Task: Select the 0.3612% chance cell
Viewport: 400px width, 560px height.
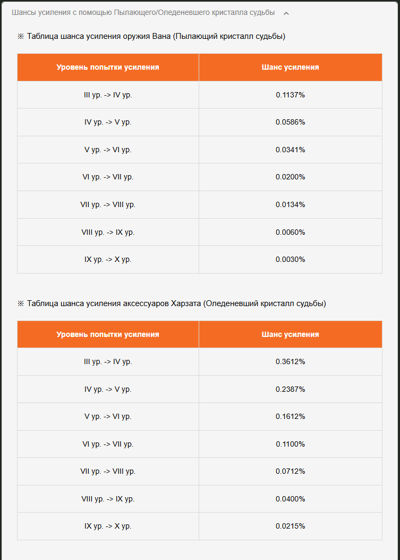Action: (290, 361)
